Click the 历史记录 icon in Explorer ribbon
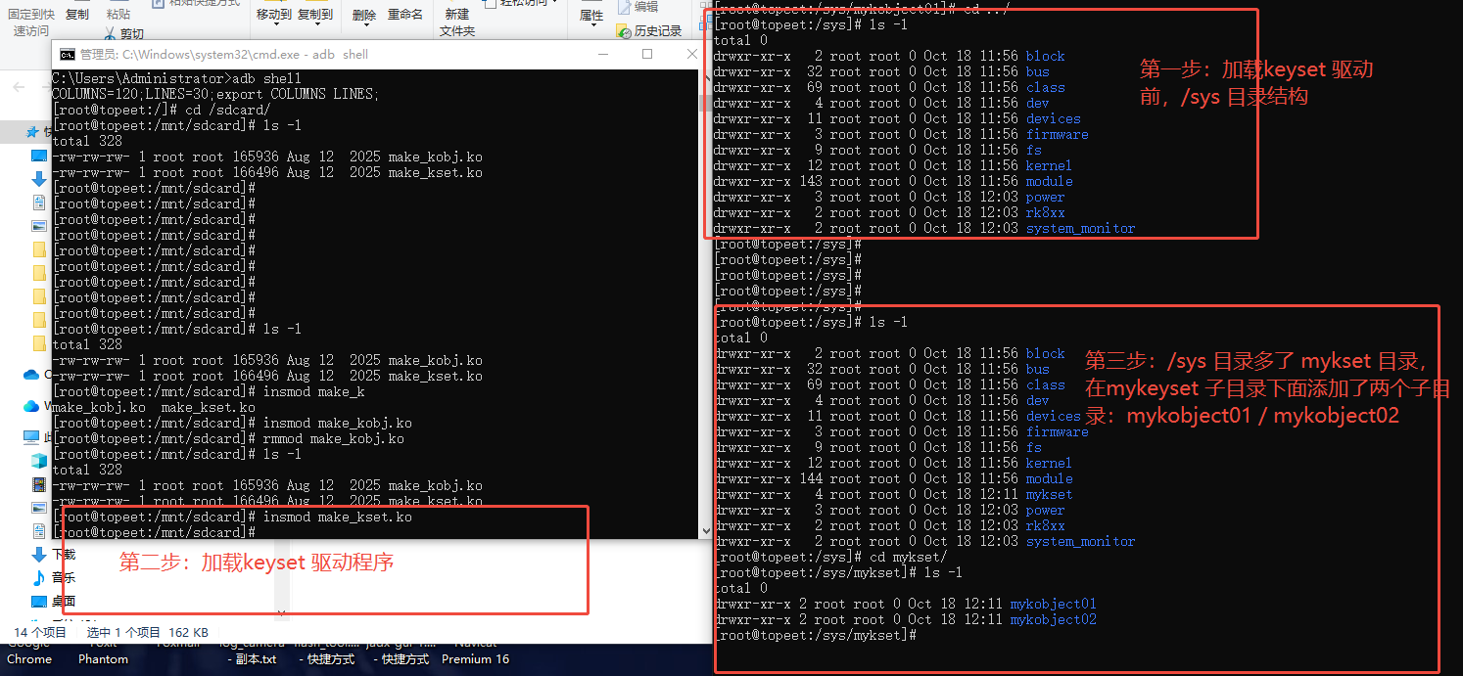 (x=623, y=31)
